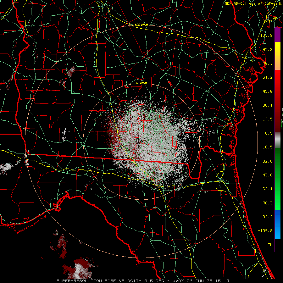Click the 45.6 legend value

(x=268, y=91)
